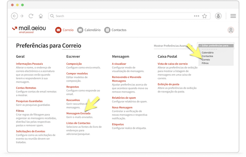Open the user avatar in mail header
Image resolution: width=246 pixels, height=157 pixels.
click(231, 30)
